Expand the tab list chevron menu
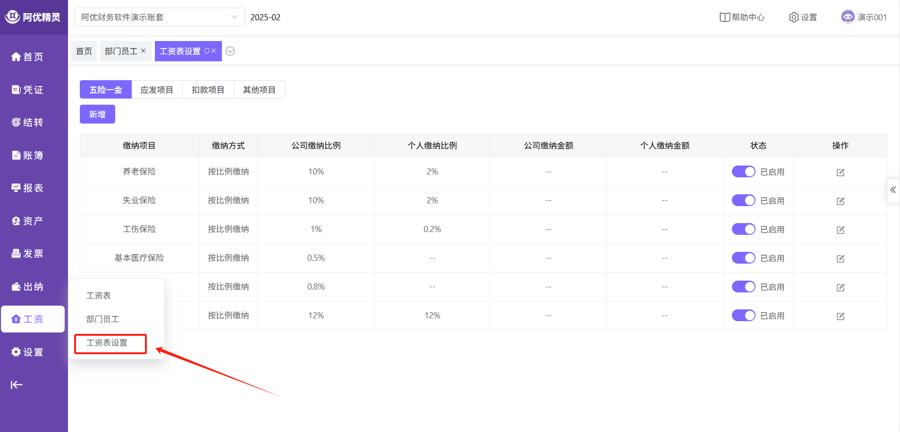900x432 pixels. (230, 51)
